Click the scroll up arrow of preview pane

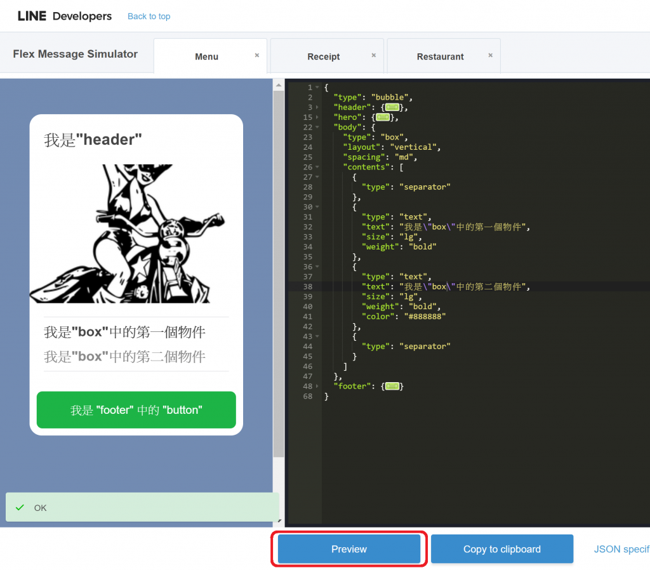click(279, 85)
